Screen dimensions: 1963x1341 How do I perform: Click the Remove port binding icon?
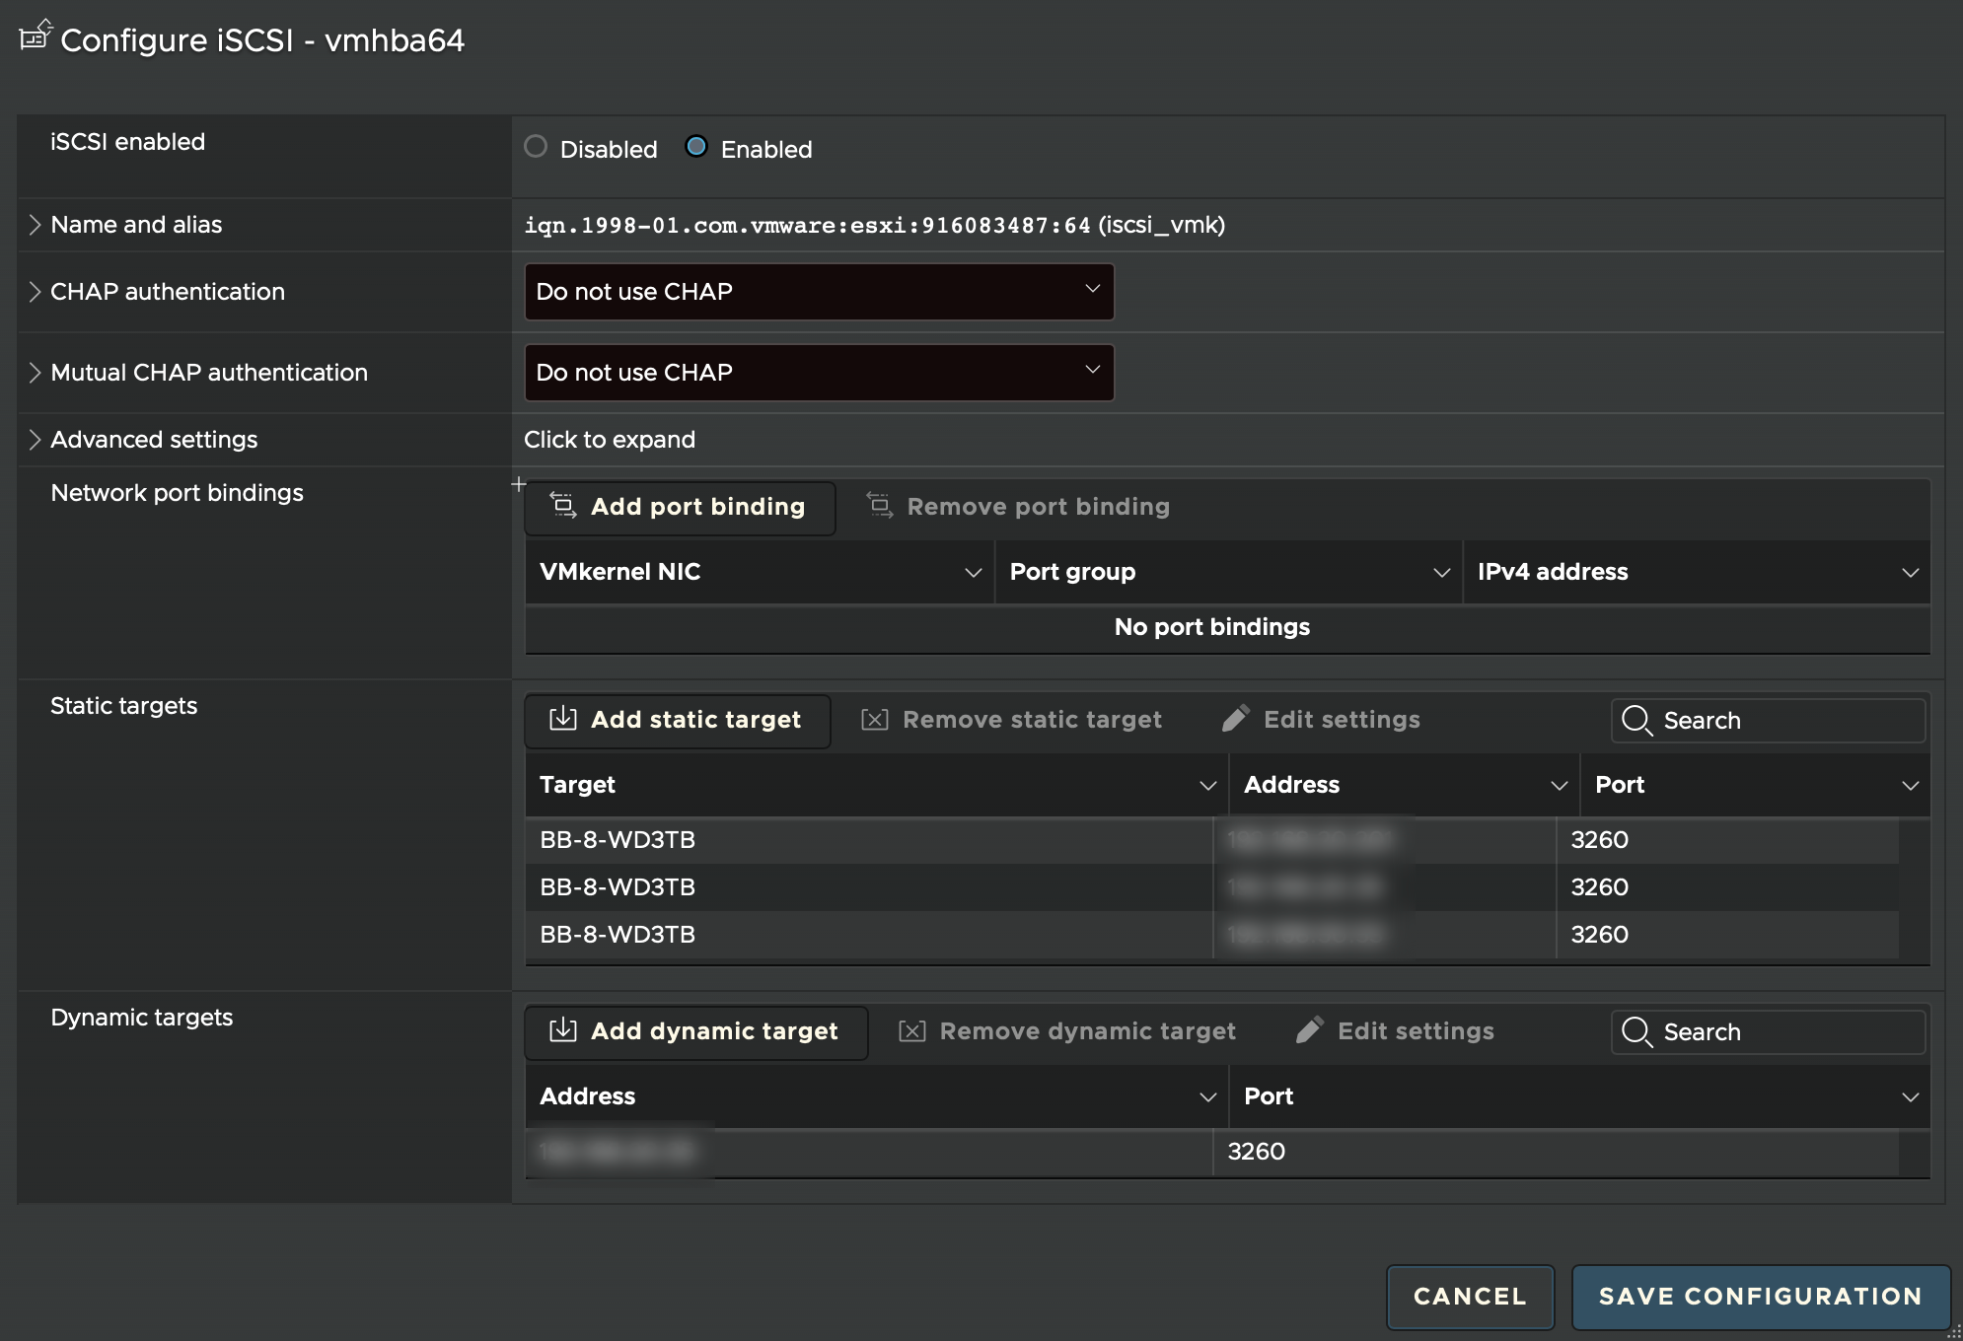pos(879,506)
